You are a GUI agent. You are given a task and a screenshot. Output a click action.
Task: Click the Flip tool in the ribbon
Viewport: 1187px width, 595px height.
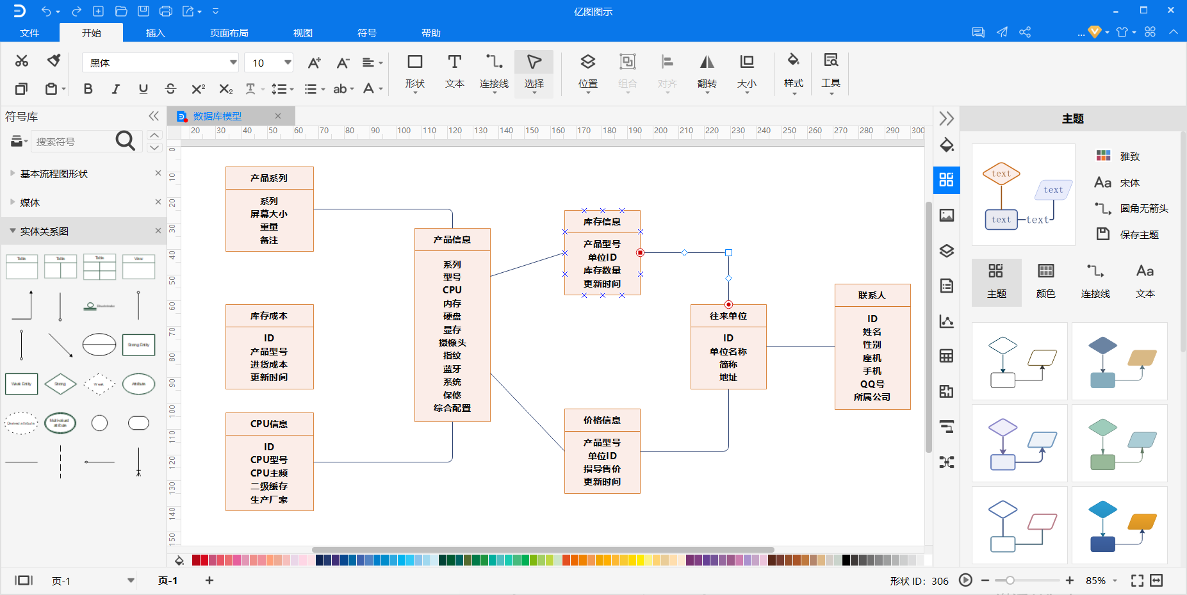707,72
